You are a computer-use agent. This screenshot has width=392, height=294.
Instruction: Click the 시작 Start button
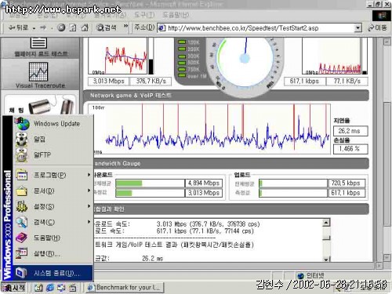(x=14, y=288)
